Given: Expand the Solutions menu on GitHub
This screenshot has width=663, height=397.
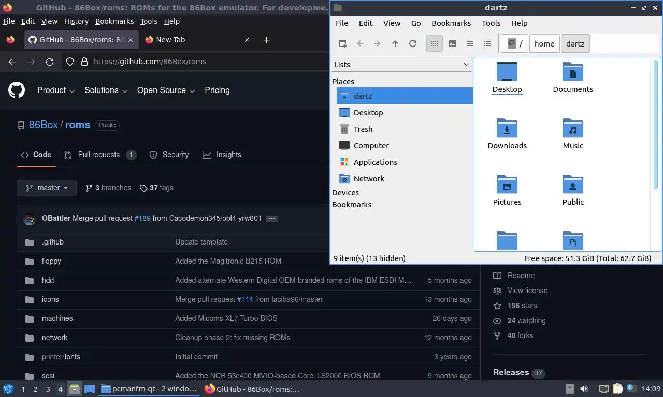Looking at the screenshot, I should pos(106,90).
